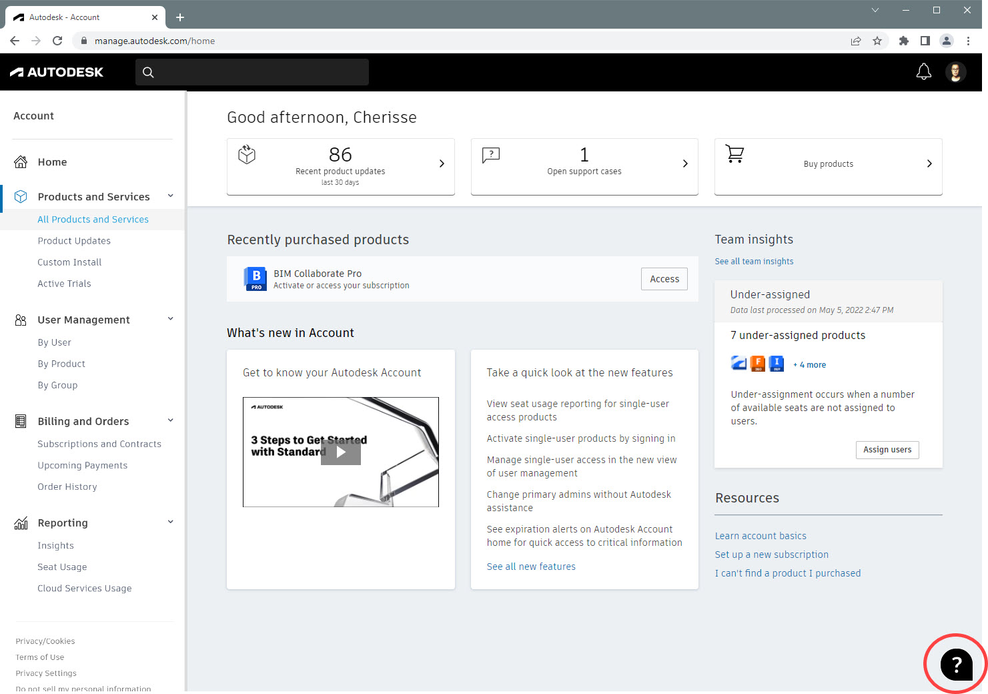
Task: Collapse the Reporting section
Action: coord(171,521)
